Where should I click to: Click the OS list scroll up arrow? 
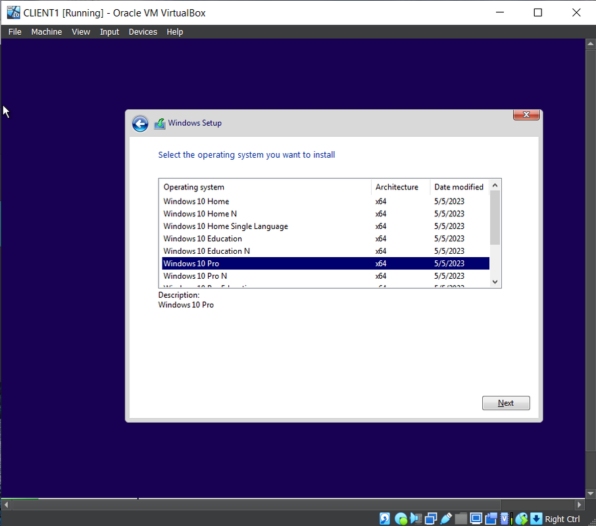[495, 185]
